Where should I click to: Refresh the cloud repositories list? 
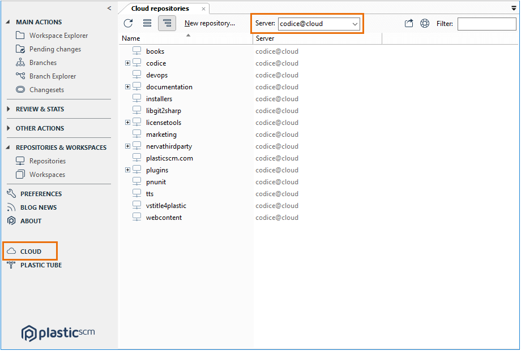click(128, 23)
